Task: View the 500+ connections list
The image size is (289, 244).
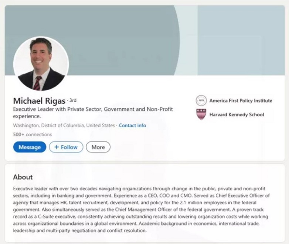Action: pos(33,134)
